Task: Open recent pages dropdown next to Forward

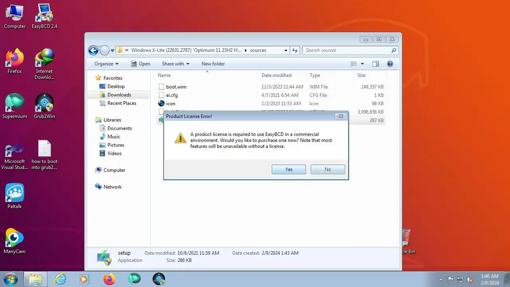Action: (x=113, y=51)
